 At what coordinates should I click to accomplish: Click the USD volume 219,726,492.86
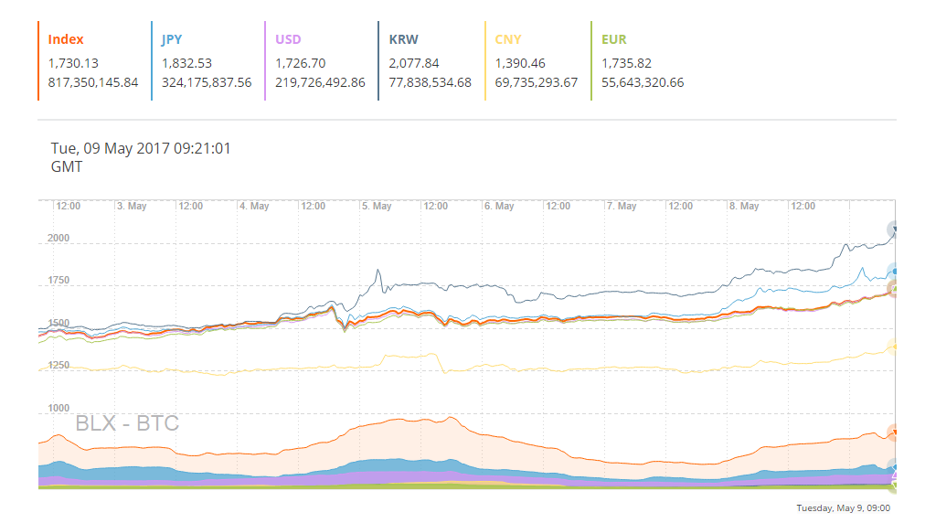coord(320,82)
